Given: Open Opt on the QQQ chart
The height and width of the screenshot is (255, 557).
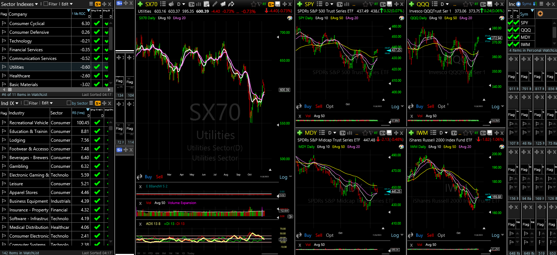Looking at the screenshot, I should (442, 106).
